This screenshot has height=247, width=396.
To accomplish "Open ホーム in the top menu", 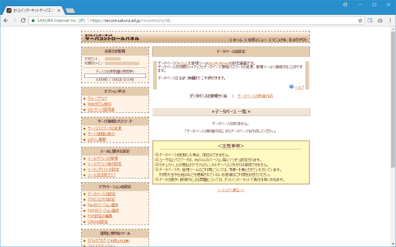I will click(238, 40).
